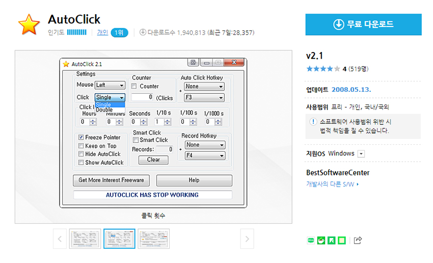Choose Single in the Click dropdown list
Screen dimensions: 433x263
(x=110, y=104)
